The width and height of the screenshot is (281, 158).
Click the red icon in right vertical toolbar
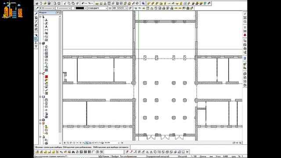point(245,35)
